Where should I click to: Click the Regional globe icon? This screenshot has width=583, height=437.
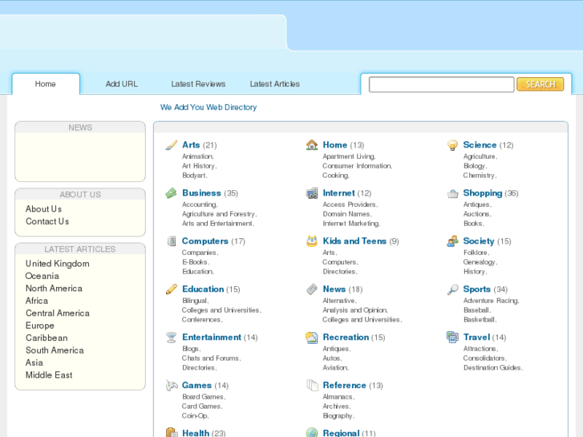coord(312,432)
